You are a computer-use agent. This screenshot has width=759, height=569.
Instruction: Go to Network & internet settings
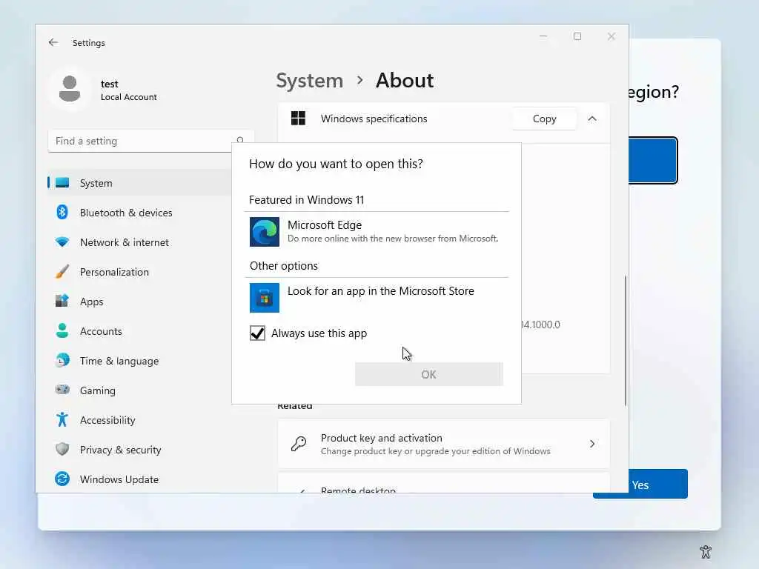tap(139, 242)
